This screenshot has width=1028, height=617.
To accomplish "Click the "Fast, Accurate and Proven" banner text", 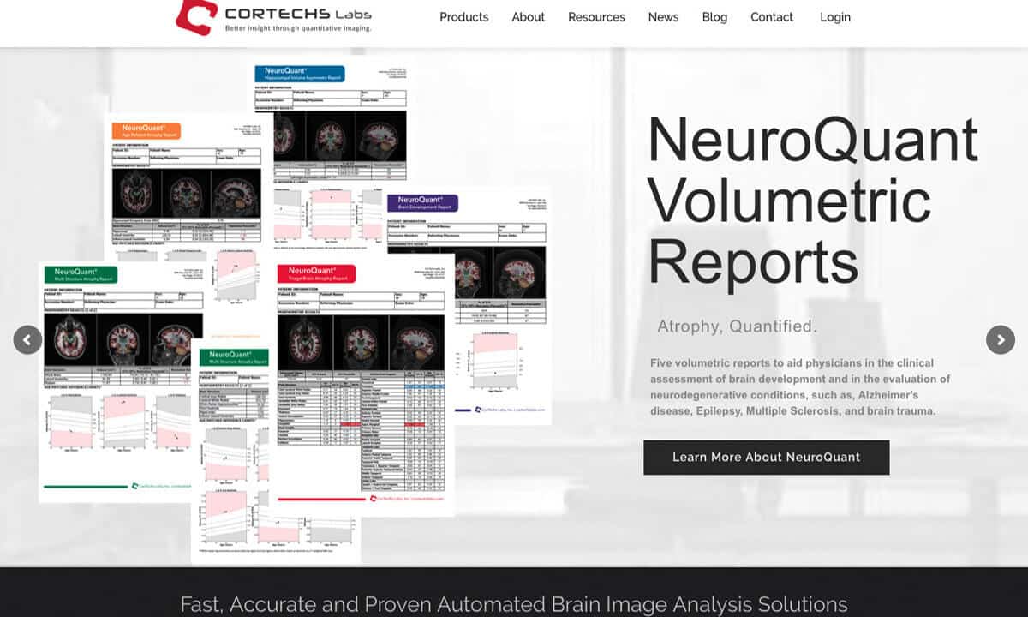I will (x=514, y=604).
